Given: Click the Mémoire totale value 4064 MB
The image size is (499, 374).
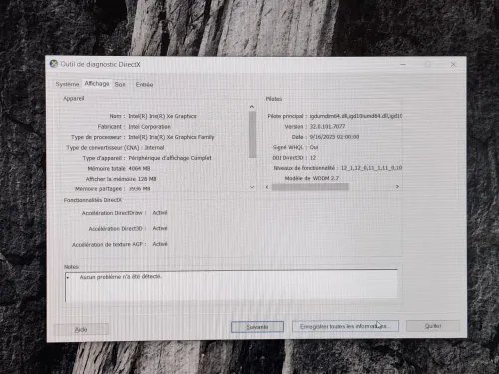Looking at the screenshot, I should pos(139,168).
